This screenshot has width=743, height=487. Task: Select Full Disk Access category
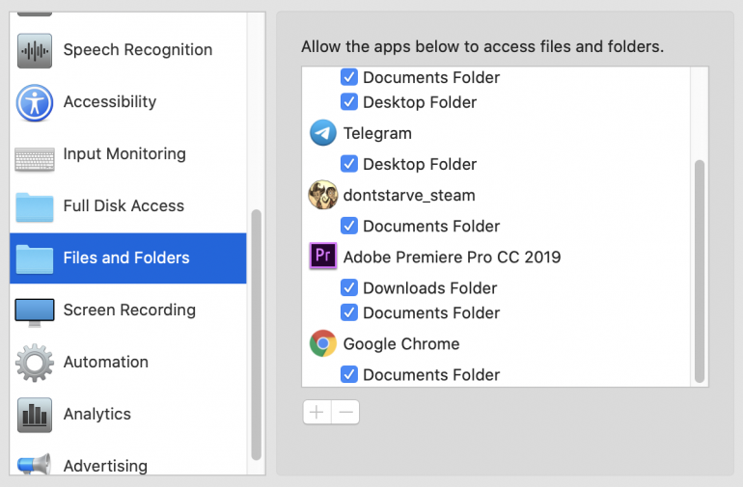128,206
